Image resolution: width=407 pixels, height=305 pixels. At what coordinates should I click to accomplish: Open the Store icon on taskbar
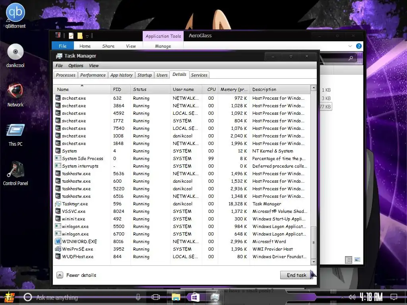click(195, 297)
